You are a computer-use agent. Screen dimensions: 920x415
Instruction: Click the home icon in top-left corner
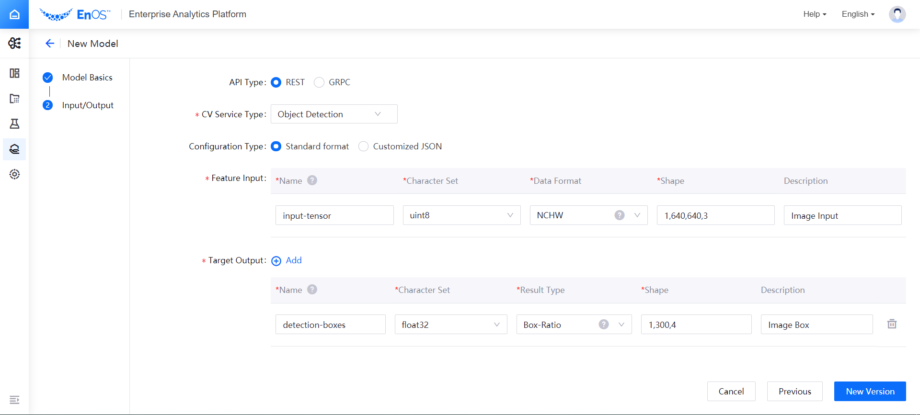point(14,14)
